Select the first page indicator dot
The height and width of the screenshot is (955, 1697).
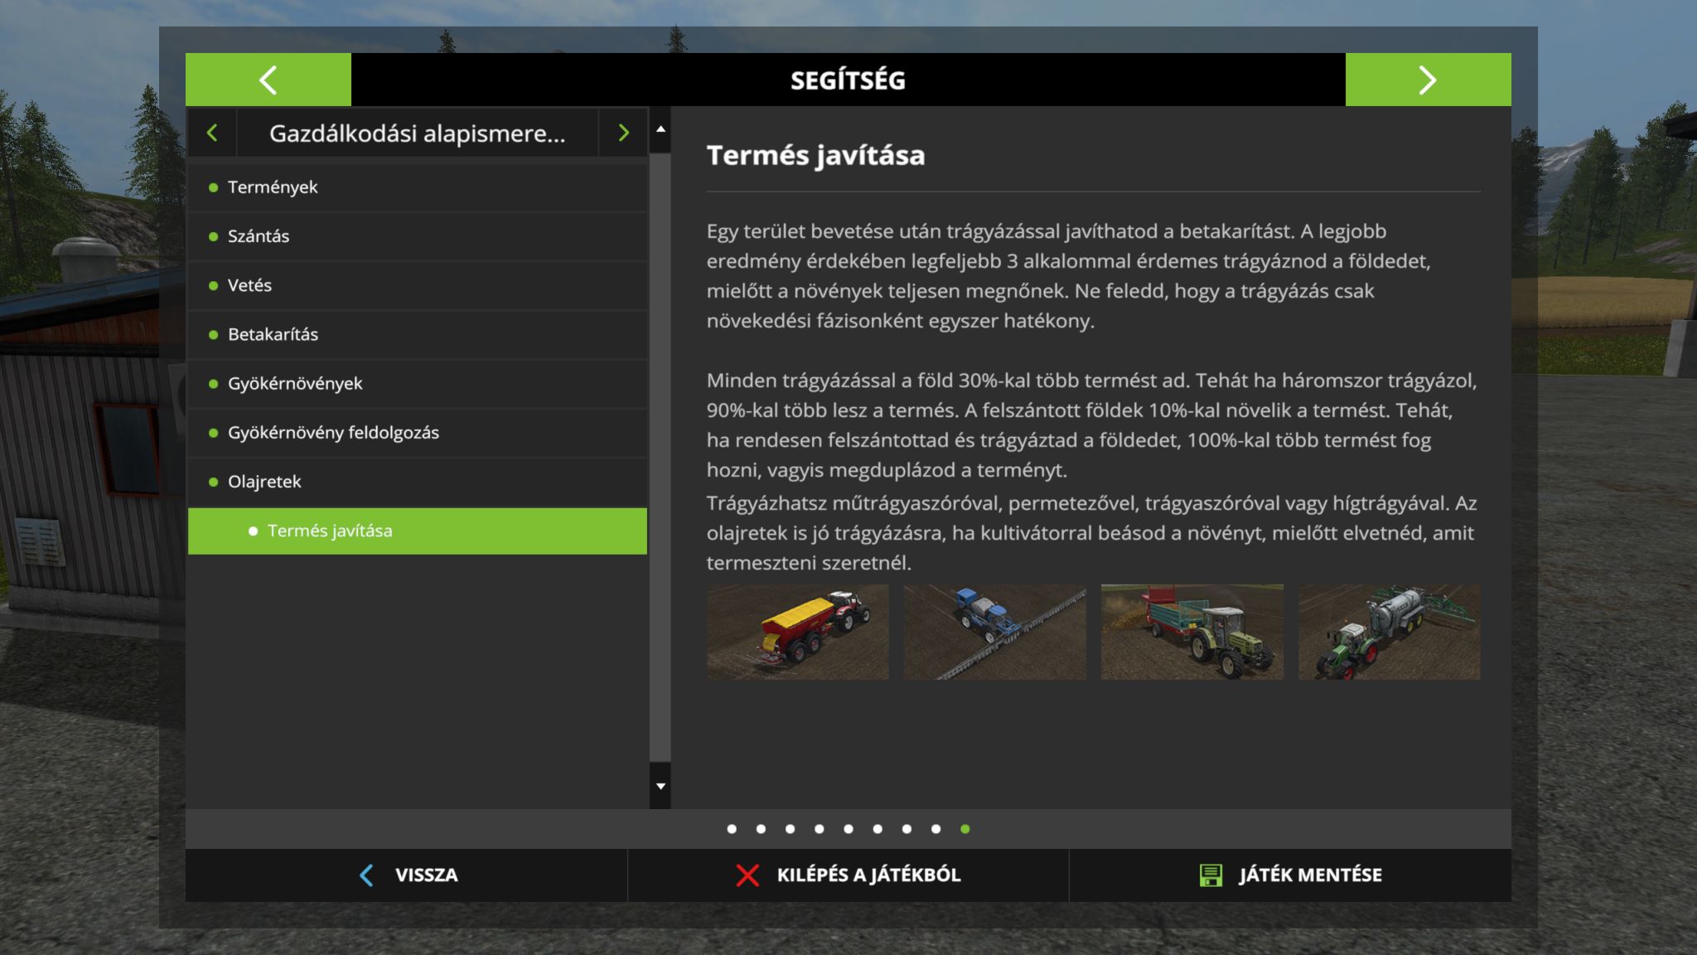[732, 829]
